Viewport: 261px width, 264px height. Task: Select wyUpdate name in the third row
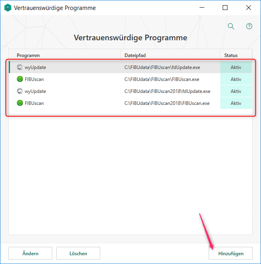pos(35,91)
